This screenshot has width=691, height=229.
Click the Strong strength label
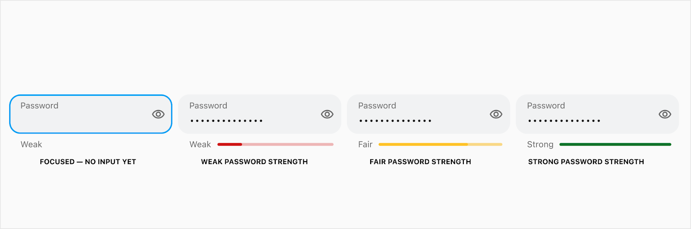coord(540,144)
